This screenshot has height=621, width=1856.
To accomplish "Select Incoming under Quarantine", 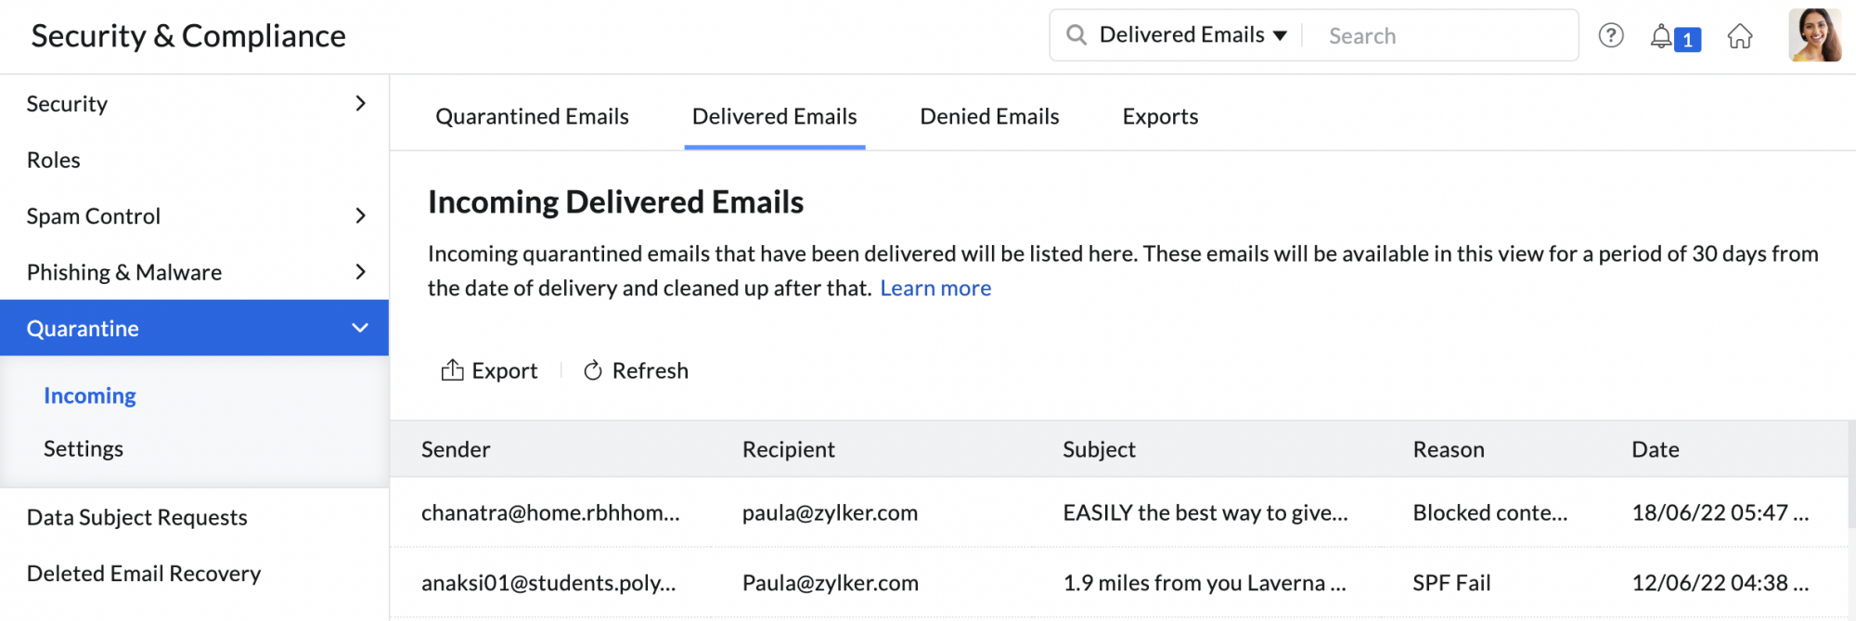I will click(89, 395).
